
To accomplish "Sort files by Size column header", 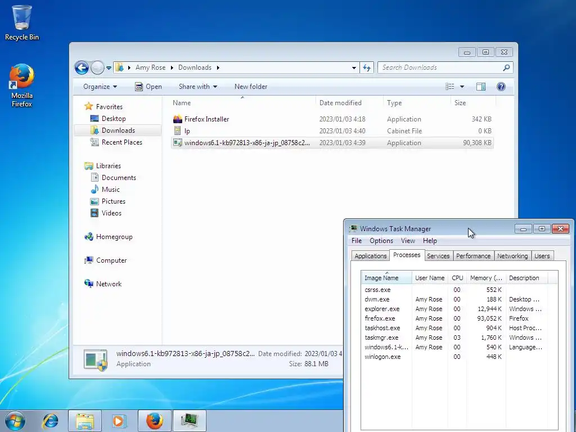I will pyautogui.click(x=472, y=103).
